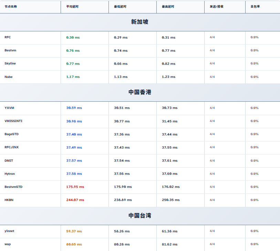The width and height of the screenshot is (280, 251).
Task: Click the HKBN node name
Action: pos(9,200)
